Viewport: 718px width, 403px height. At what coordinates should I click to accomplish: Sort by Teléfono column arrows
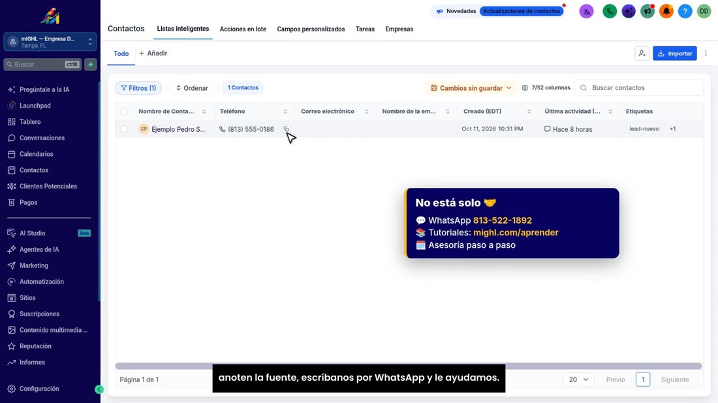point(285,112)
